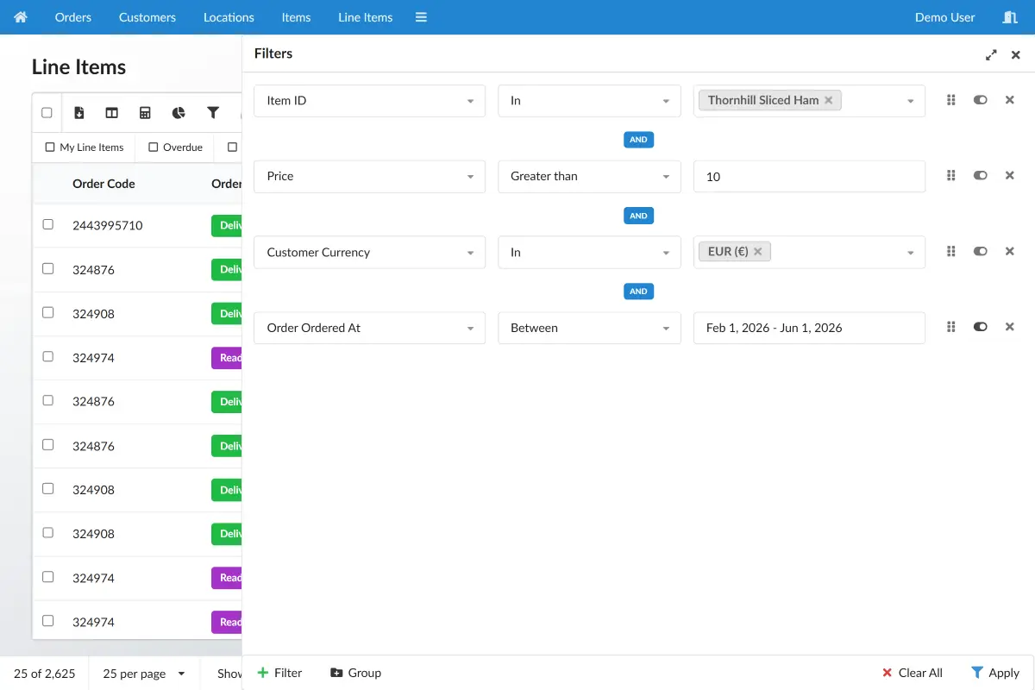Open the pie chart icon

[x=179, y=113]
